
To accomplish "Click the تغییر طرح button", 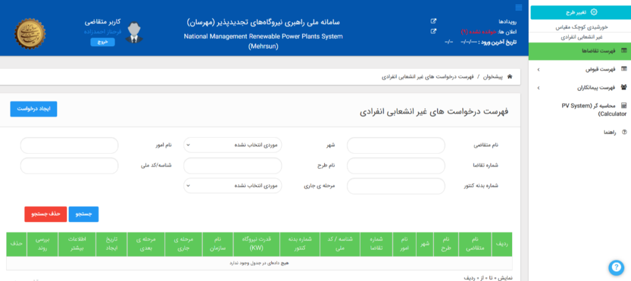I will (579, 12).
